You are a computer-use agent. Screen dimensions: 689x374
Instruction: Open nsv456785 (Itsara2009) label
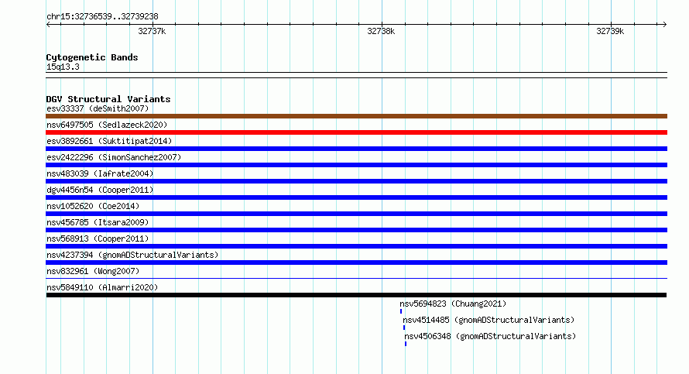98,222
